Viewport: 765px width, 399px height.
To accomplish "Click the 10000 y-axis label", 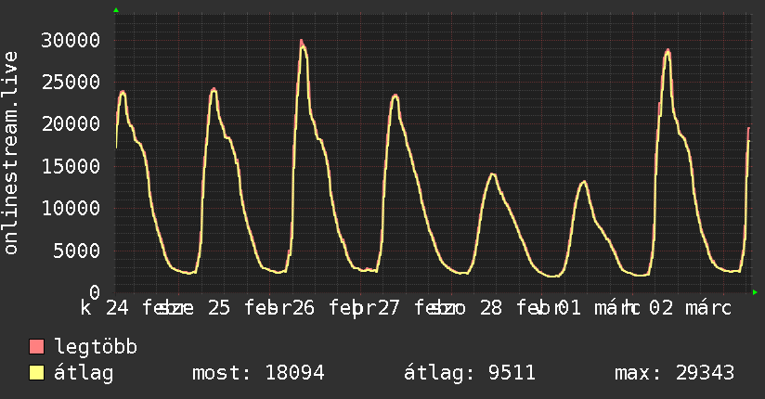I will 71,208.
